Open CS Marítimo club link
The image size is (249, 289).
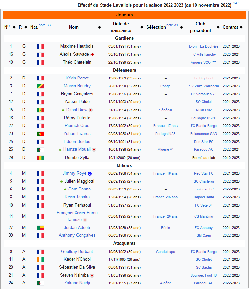click(204, 216)
